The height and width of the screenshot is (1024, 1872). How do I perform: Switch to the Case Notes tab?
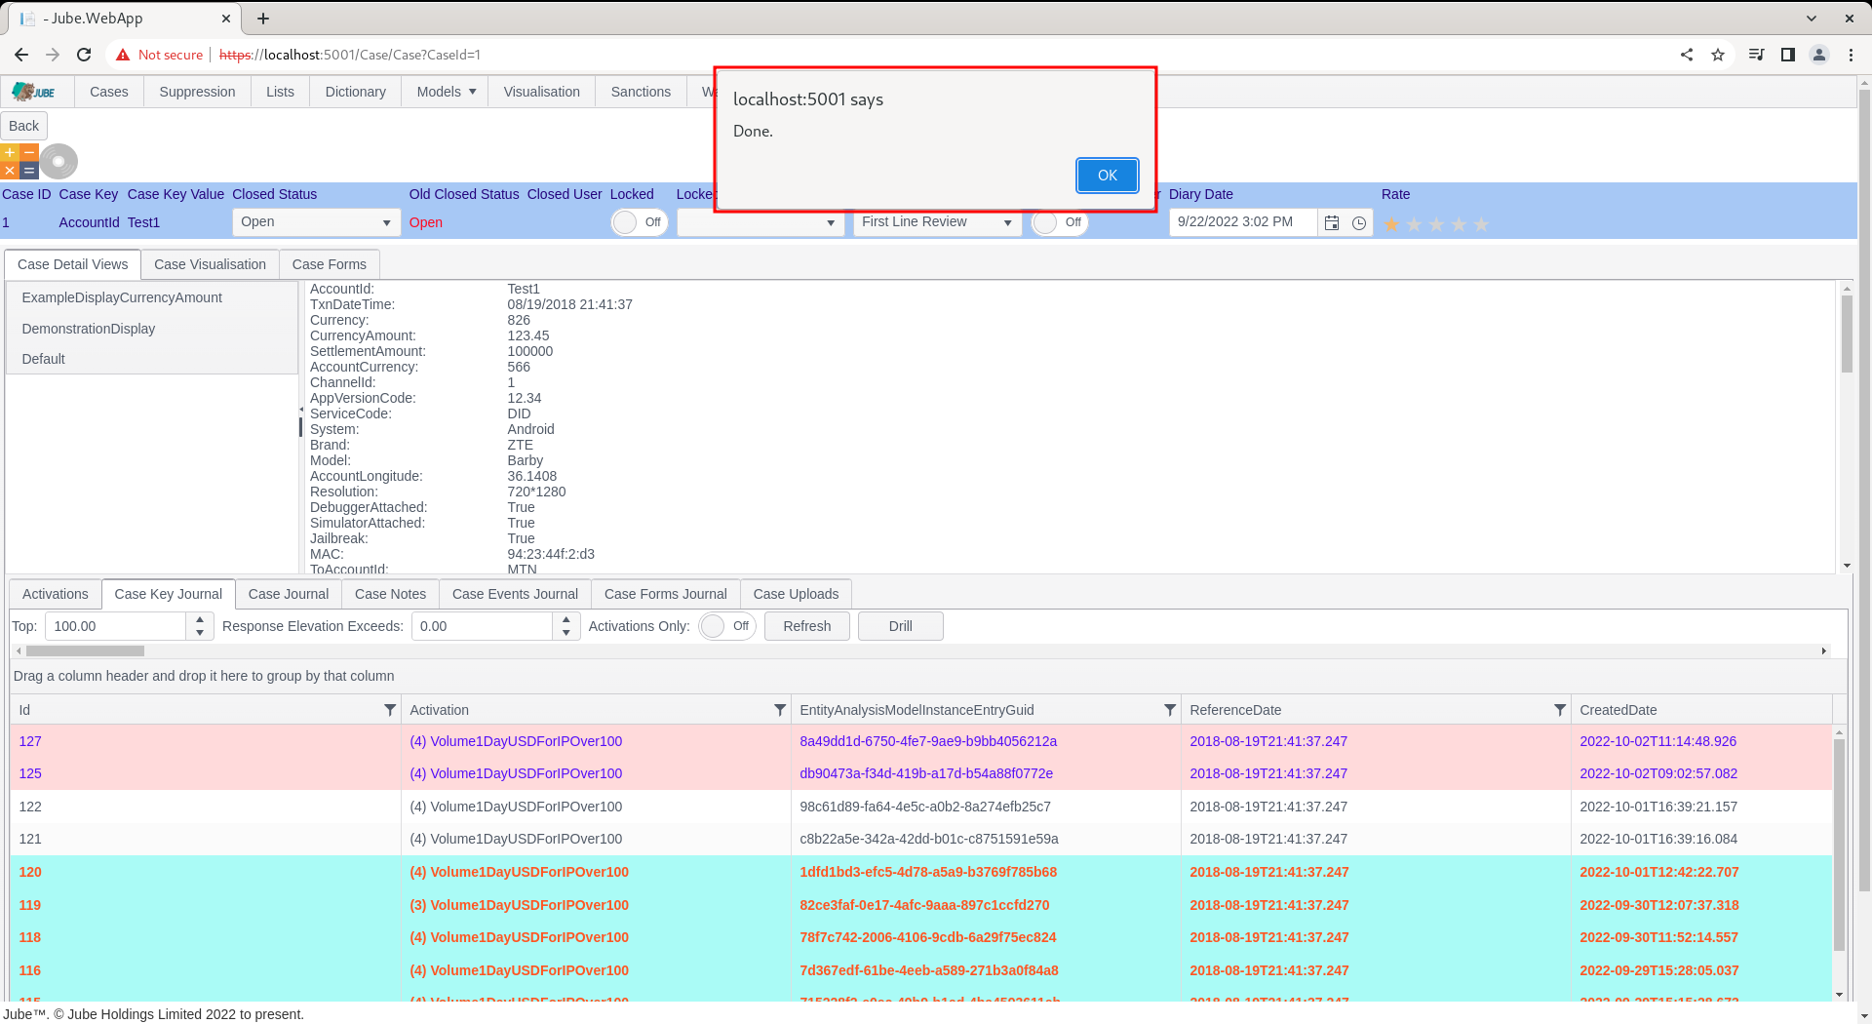(x=390, y=594)
